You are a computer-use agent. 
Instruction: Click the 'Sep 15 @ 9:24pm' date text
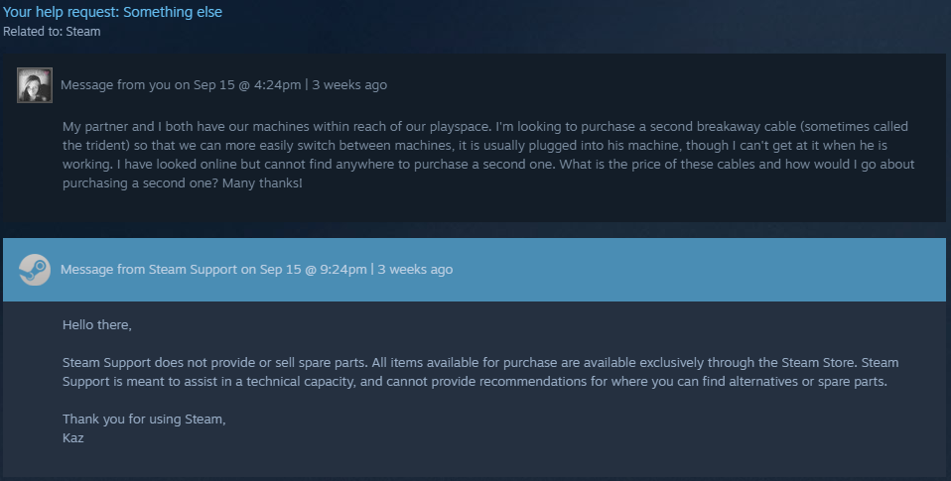point(313,270)
